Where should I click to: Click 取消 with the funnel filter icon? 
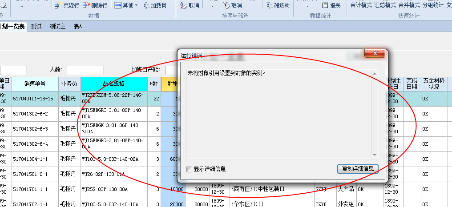tap(232, 5)
